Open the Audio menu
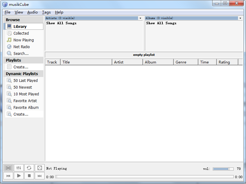 pyautogui.click(x=32, y=12)
